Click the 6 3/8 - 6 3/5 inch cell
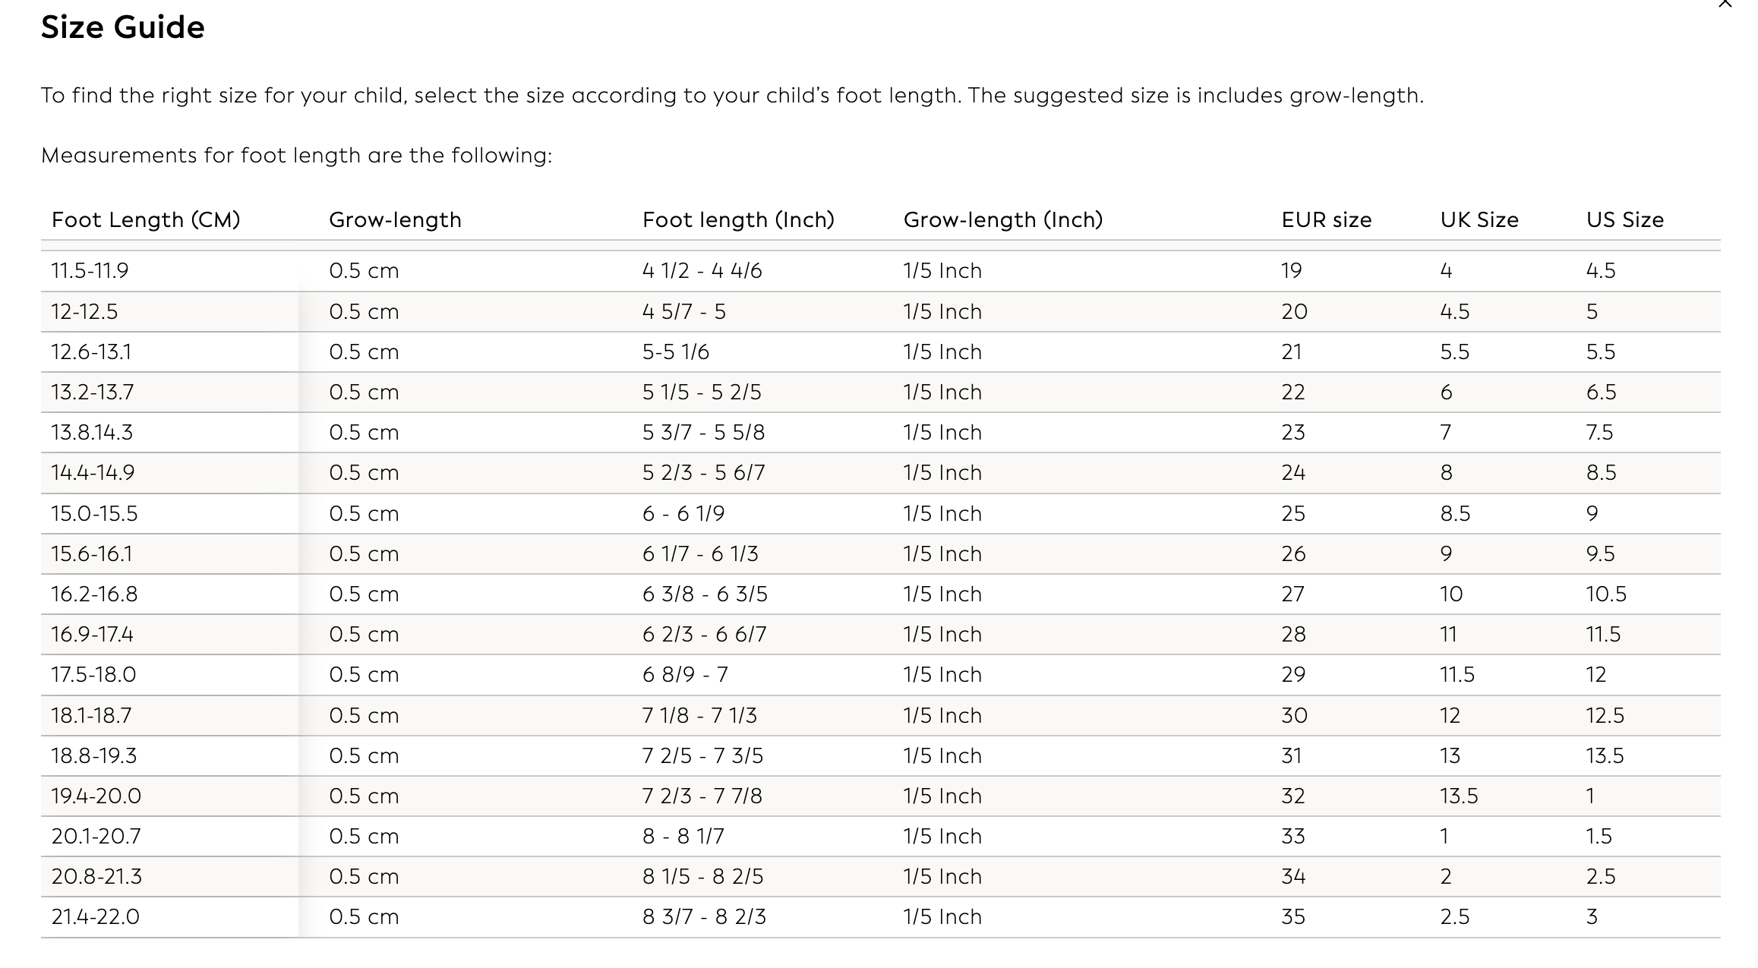This screenshot has width=1758, height=968. click(705, 594)
